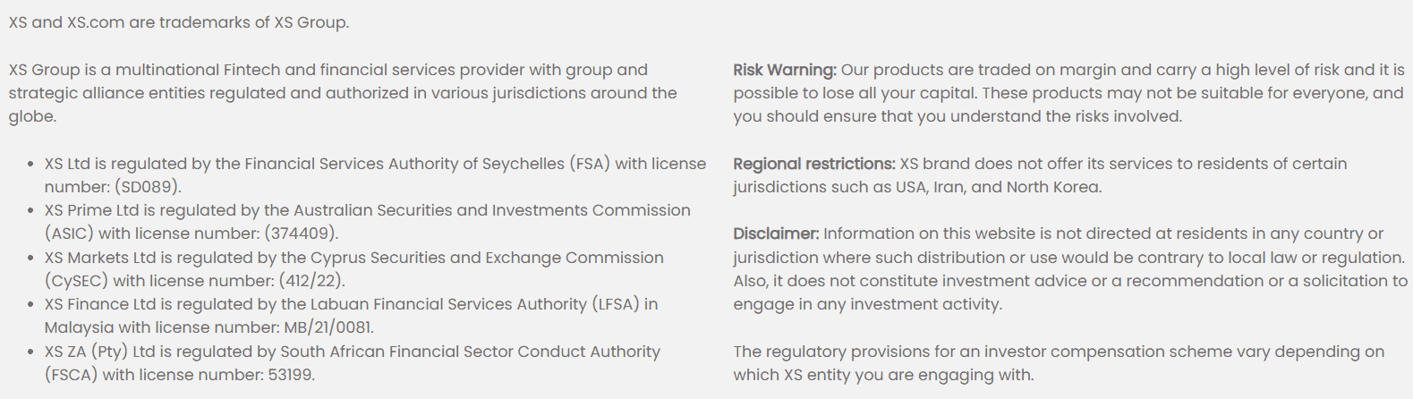Click the investor compensation scheme paragraph
This screenshot has height=399, width=1413.
(x=1059, y=363)
